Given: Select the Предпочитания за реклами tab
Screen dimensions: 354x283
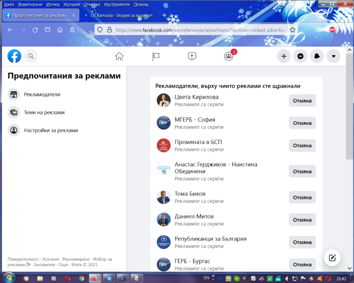Looking at the screenshot, I should coord(41,15).
